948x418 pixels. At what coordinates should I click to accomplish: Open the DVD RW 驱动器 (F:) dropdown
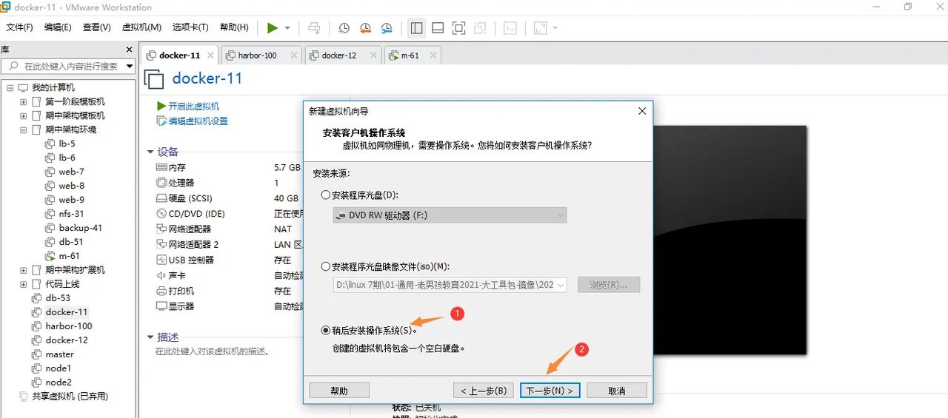[x=450, y=215]
